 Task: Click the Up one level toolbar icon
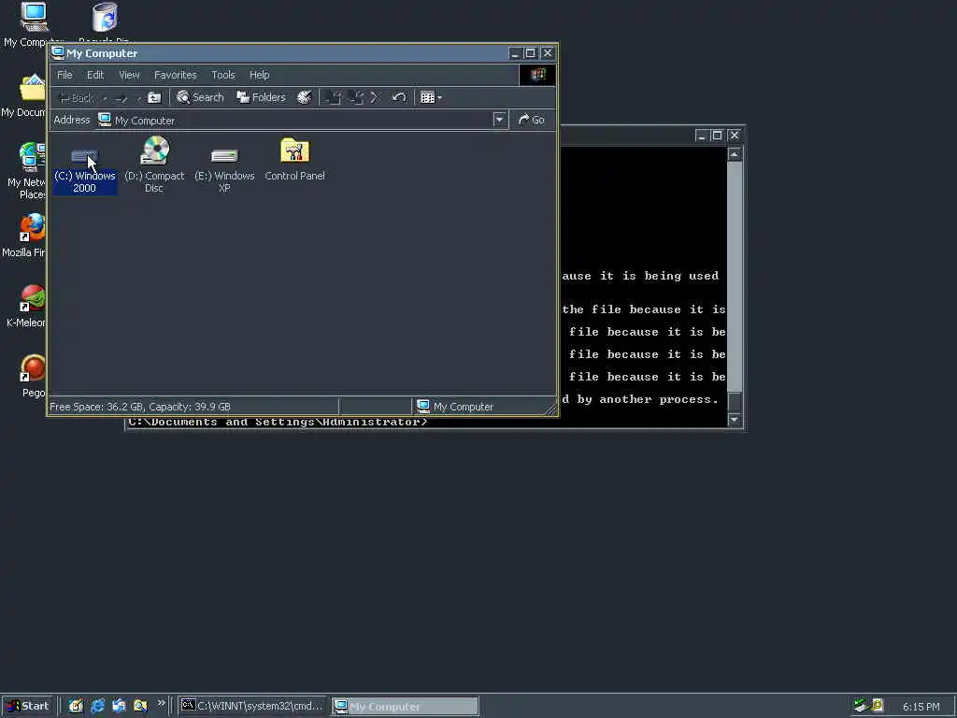tap(155, 97)
